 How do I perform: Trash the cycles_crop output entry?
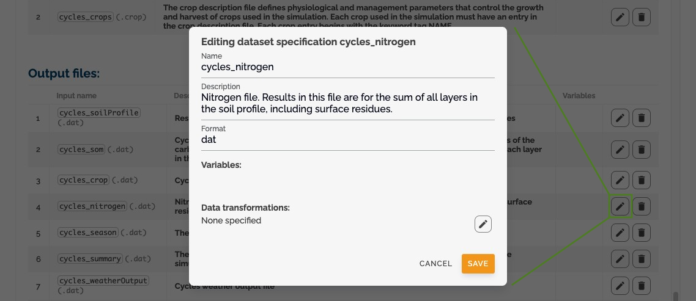click(642, 180)
